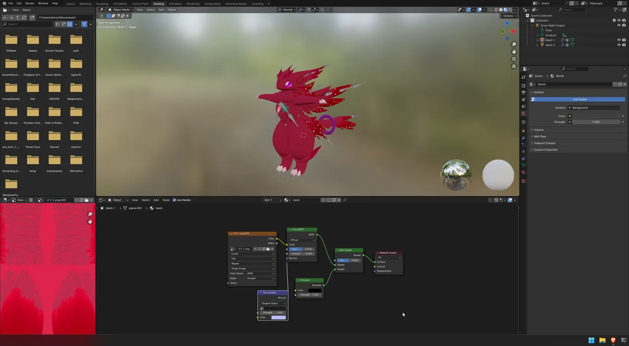The image size is (629, 346).
Task: Click the zoom viewport magnifier icon
Action: tap(514, 44)
